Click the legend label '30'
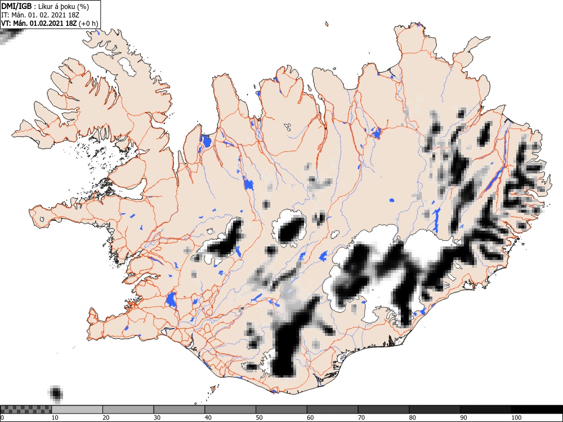 click(157, 417)
